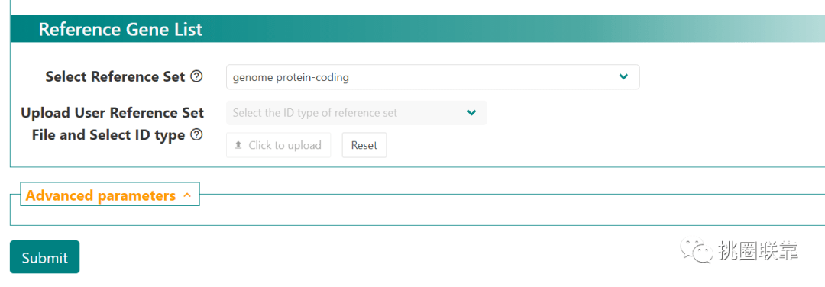Viewport: 825px width, 287px height.
Task: Click the Reset button
Action: click(364, 145)
